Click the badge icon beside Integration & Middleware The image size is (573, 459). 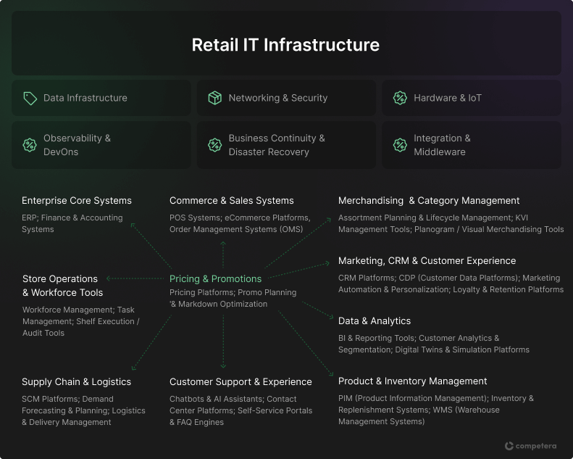(400, 145)
